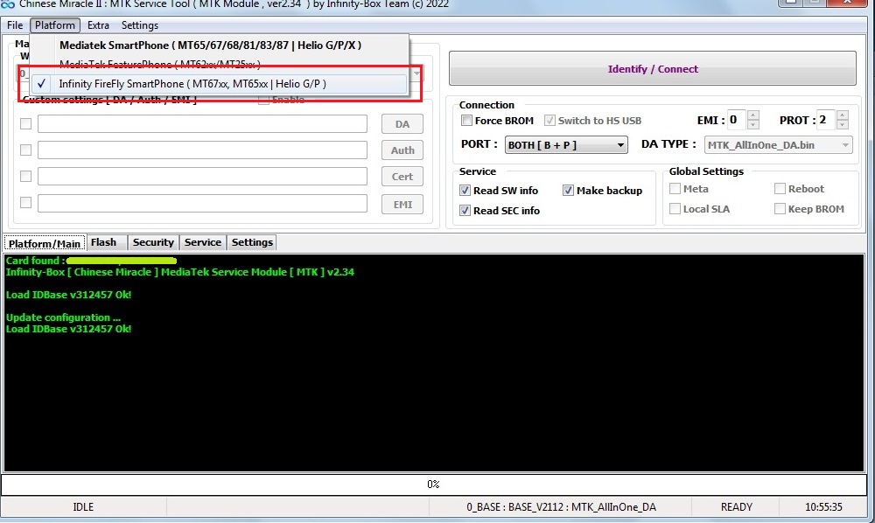Select Infinity FireFly SmartPhone platform

point(220,84)
